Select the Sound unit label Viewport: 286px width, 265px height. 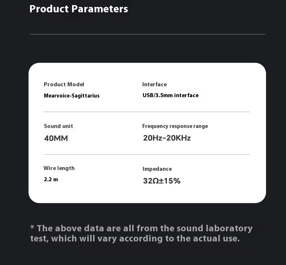[58, 126]
